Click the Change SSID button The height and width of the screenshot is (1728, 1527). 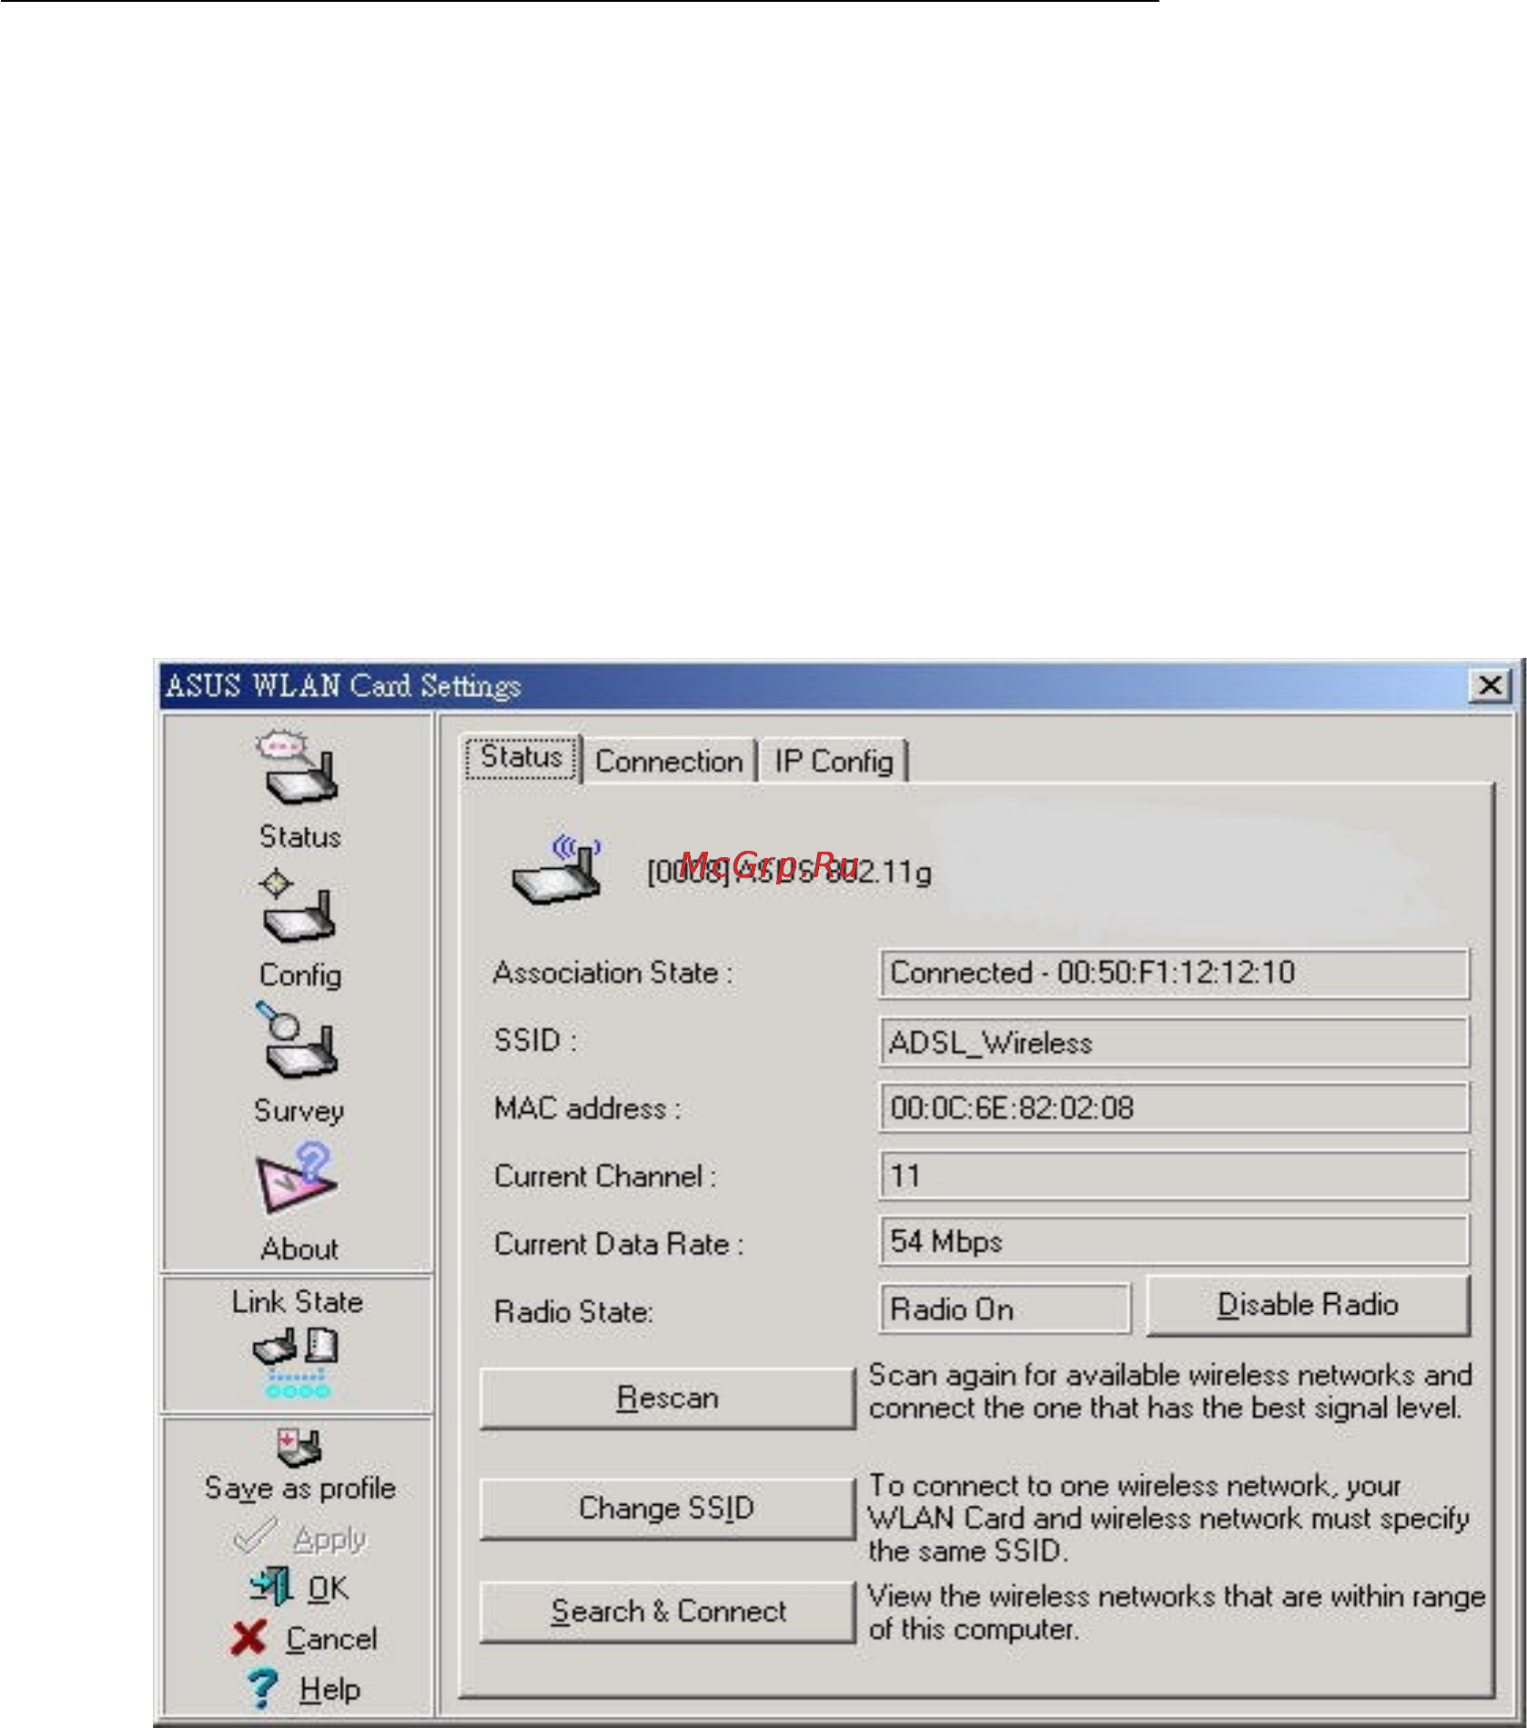pos(667,1508)
